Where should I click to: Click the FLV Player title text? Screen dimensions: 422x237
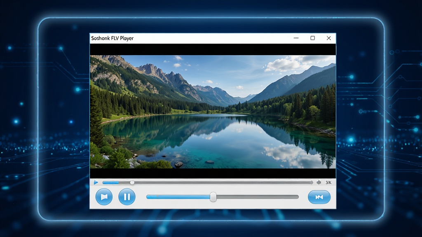pyautogui.click(x=112, y=38)
